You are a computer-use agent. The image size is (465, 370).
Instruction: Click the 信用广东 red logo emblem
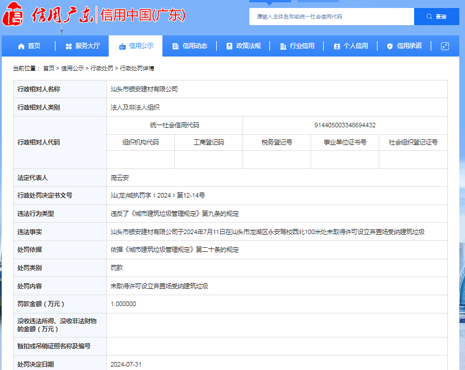pos(13,14)
